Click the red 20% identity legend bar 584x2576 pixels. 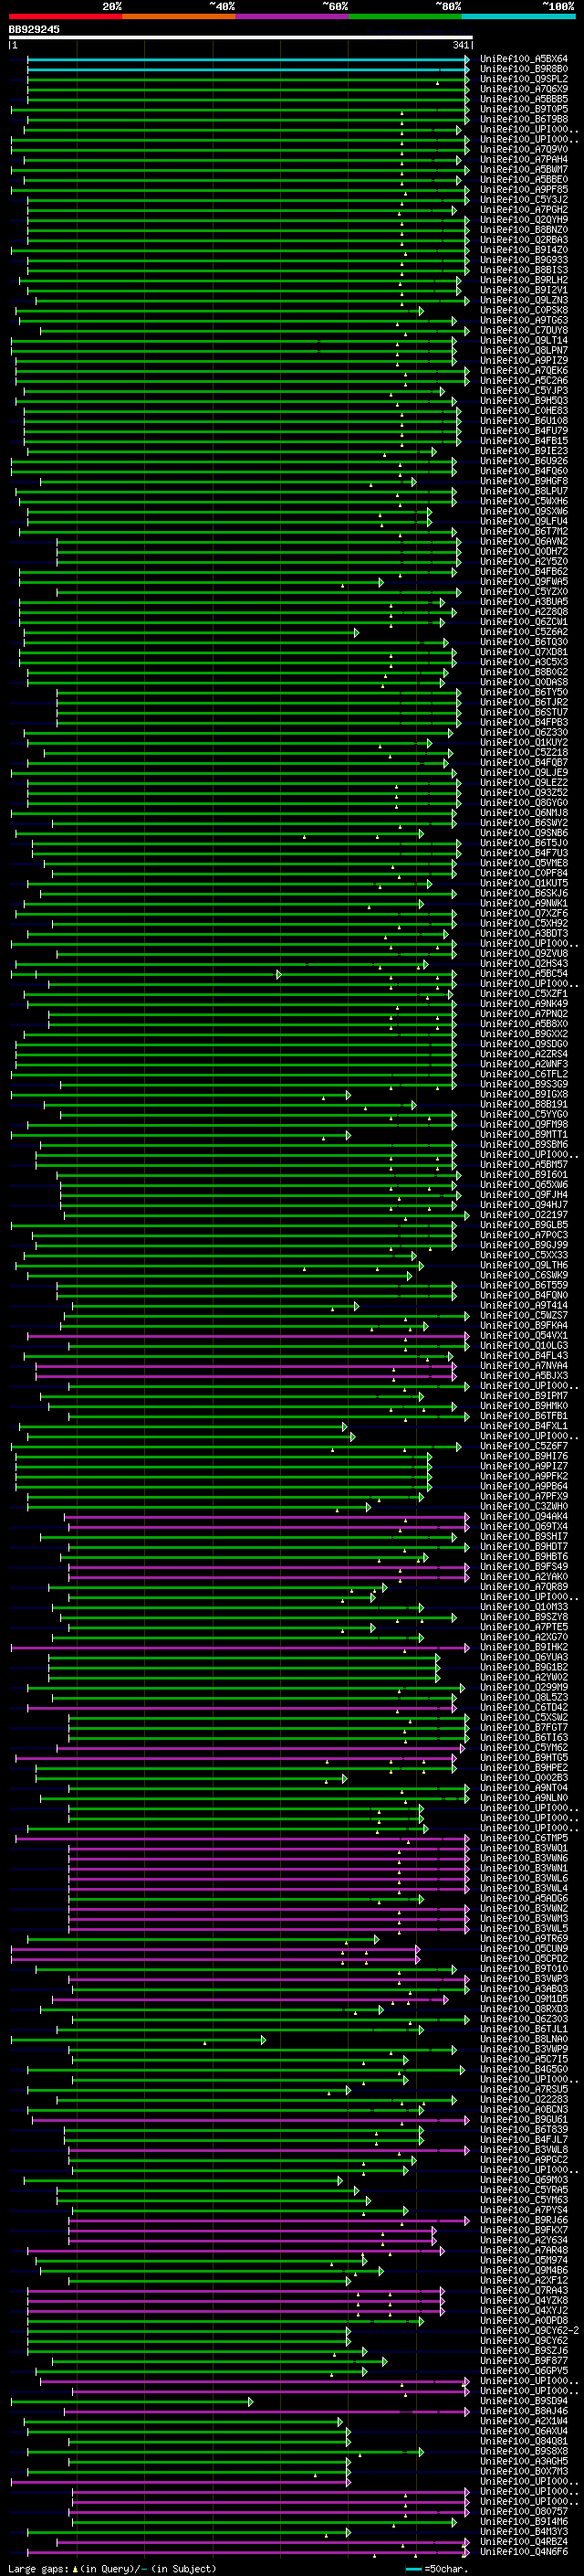[x=65, y=16]
